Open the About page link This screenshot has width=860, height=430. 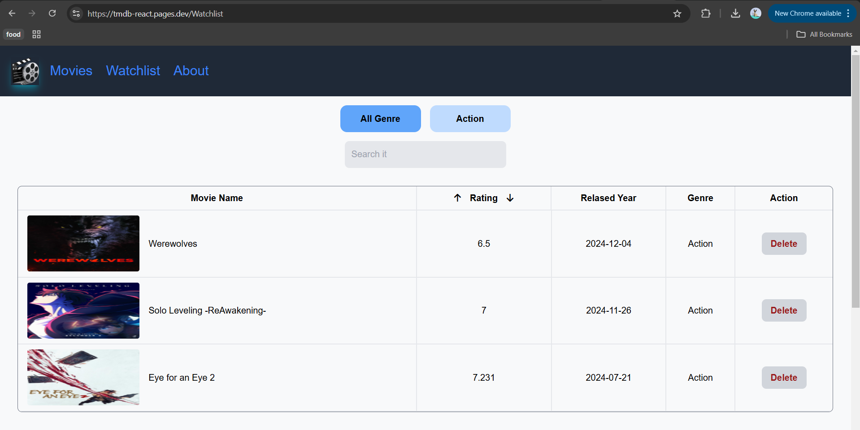click(191, 71)
